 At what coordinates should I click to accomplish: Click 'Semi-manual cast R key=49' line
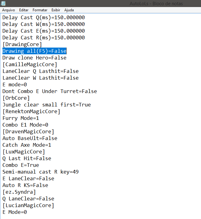coord(41,172)
